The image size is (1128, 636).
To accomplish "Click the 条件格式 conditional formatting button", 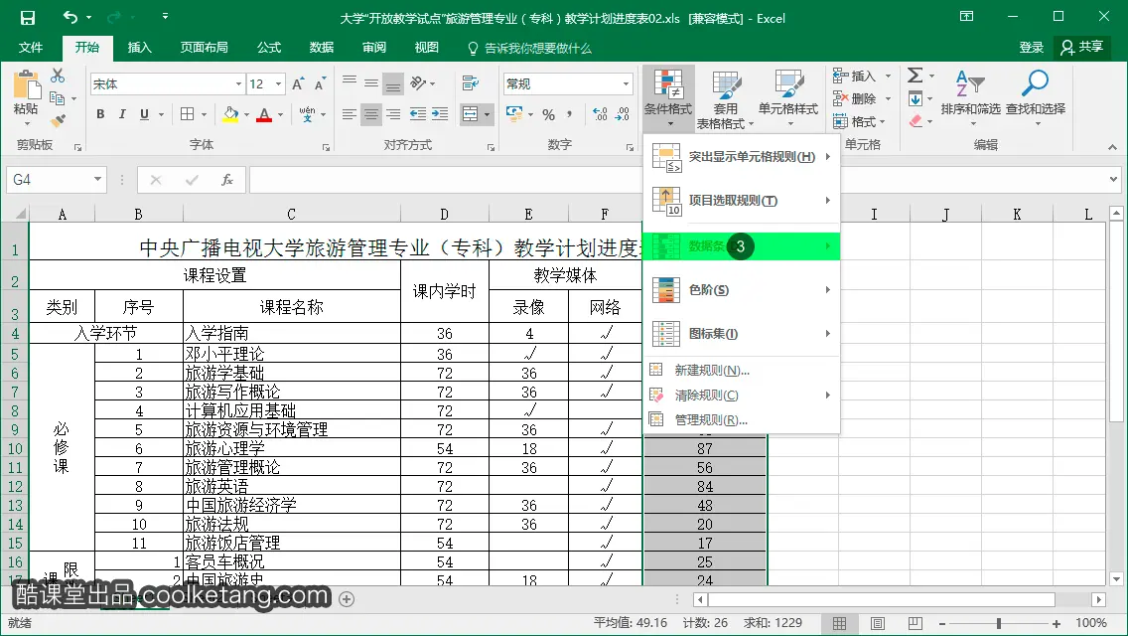I will (x=668, y=98).
